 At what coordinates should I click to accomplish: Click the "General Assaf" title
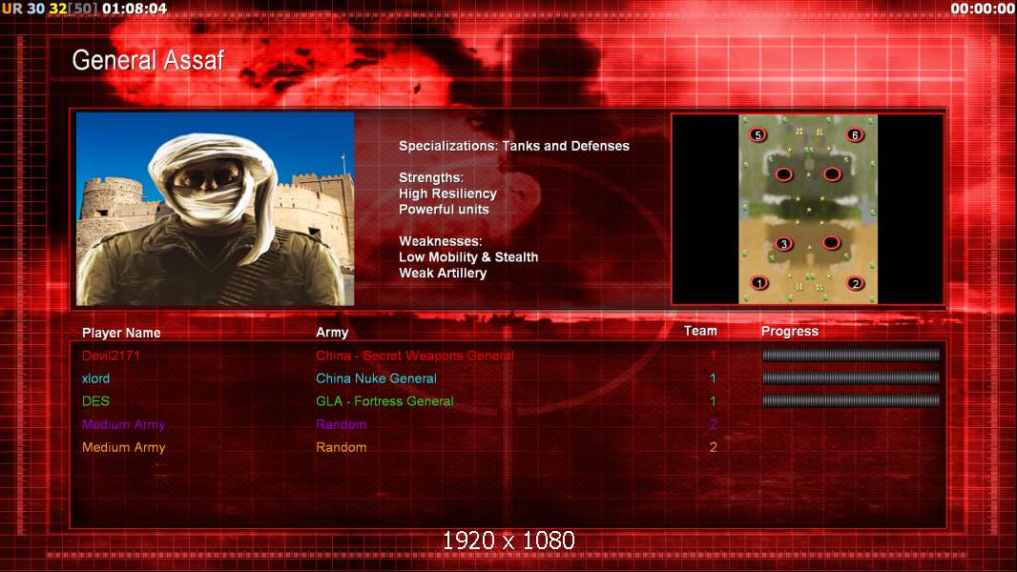[x=148, y=60]
